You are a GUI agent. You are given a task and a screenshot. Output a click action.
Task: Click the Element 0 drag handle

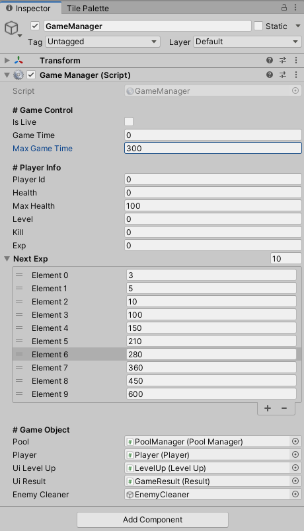[19, 275]
